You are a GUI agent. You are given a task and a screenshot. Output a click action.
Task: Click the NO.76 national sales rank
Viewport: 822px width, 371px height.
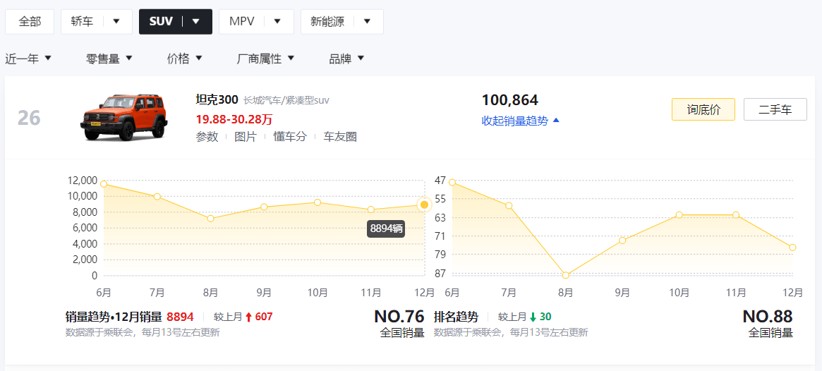point(399,317)
